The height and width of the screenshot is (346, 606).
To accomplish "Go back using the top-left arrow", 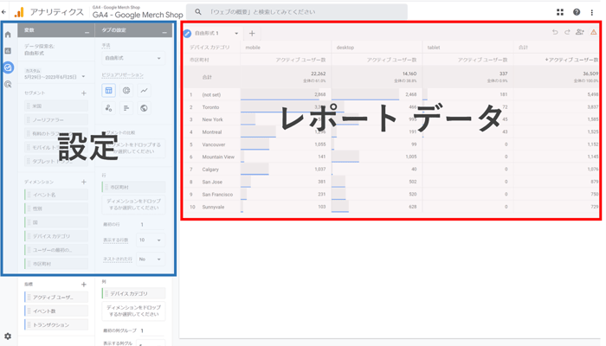I will pos(3,12).
